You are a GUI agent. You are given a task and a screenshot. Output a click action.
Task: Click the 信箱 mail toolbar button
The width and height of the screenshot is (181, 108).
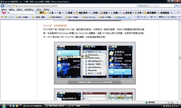pyautogui.click(x=94, y=13)
